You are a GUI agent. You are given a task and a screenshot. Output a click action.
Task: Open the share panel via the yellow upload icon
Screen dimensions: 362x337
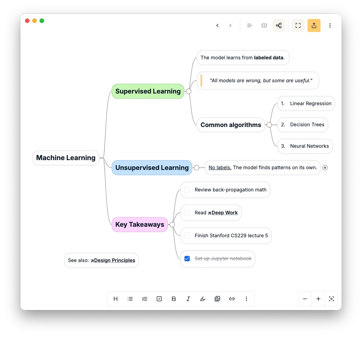tap(314, 25)
